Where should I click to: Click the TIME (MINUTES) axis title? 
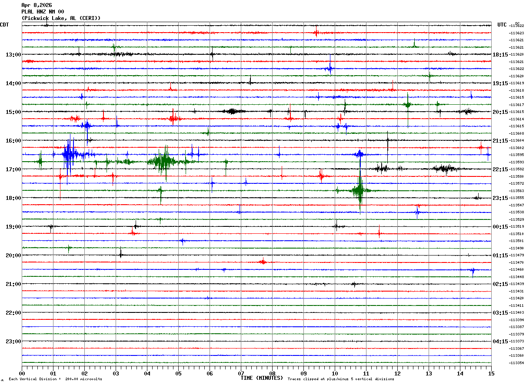click(x=262, y=378)
